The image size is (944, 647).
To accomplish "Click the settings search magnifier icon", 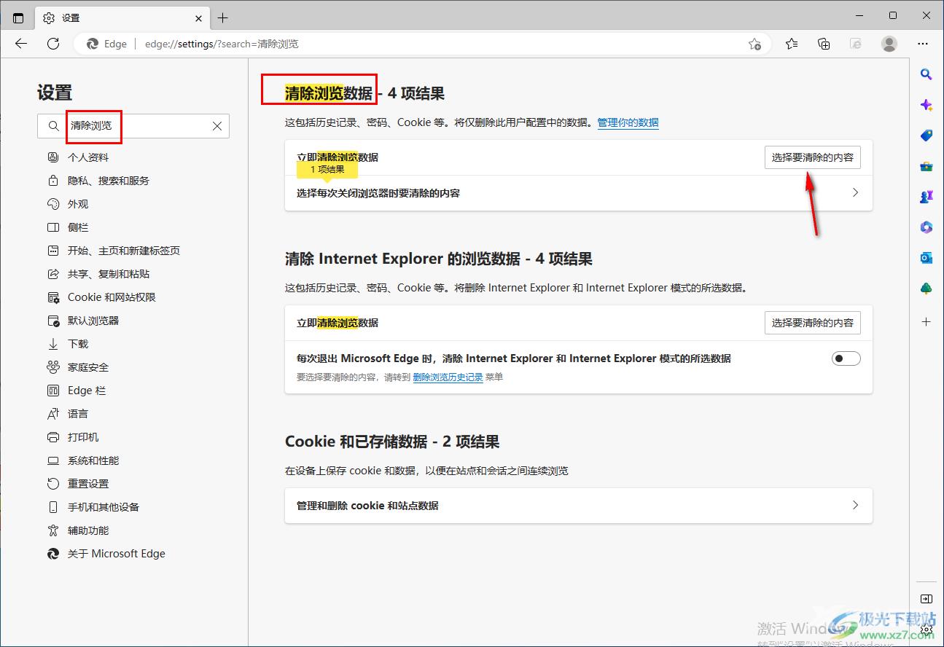I will pos(53,126).
